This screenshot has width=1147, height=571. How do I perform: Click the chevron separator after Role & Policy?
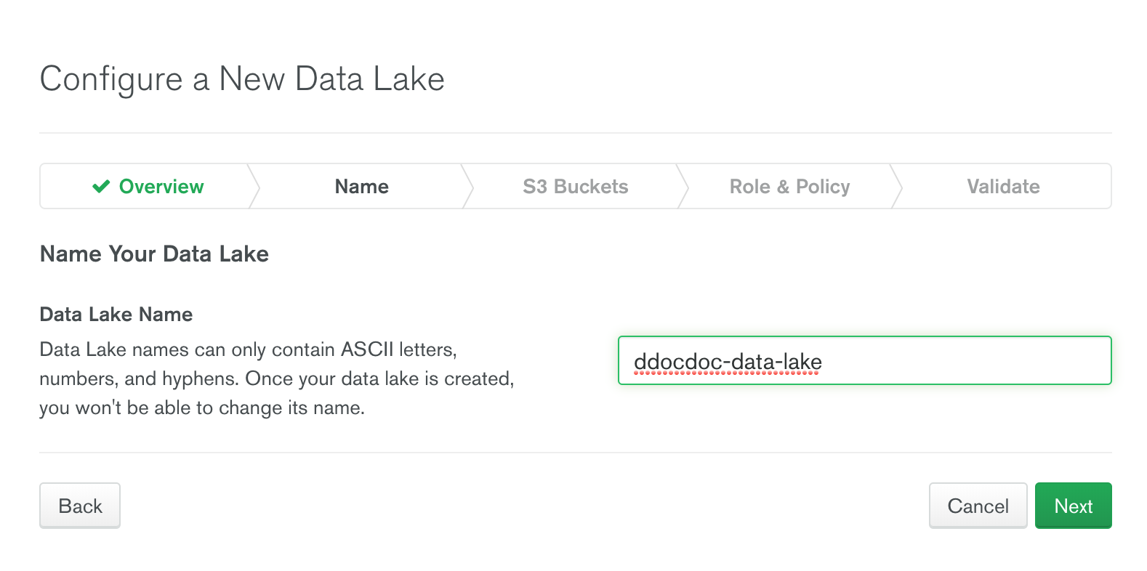[x=897, y=187]
